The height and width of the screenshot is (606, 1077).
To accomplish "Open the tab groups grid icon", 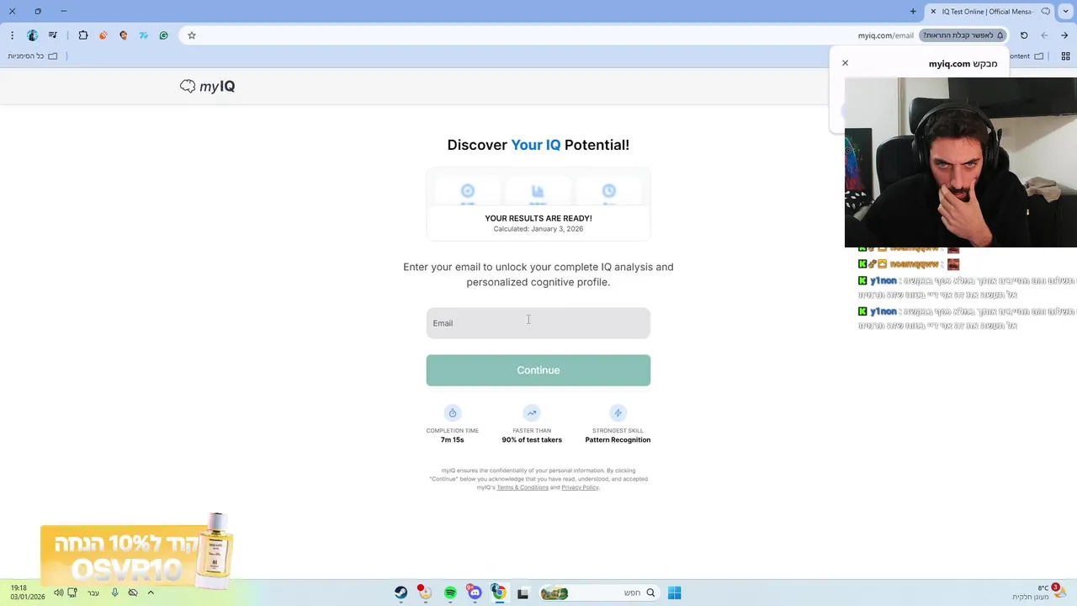I will (x=1065, y=56).
